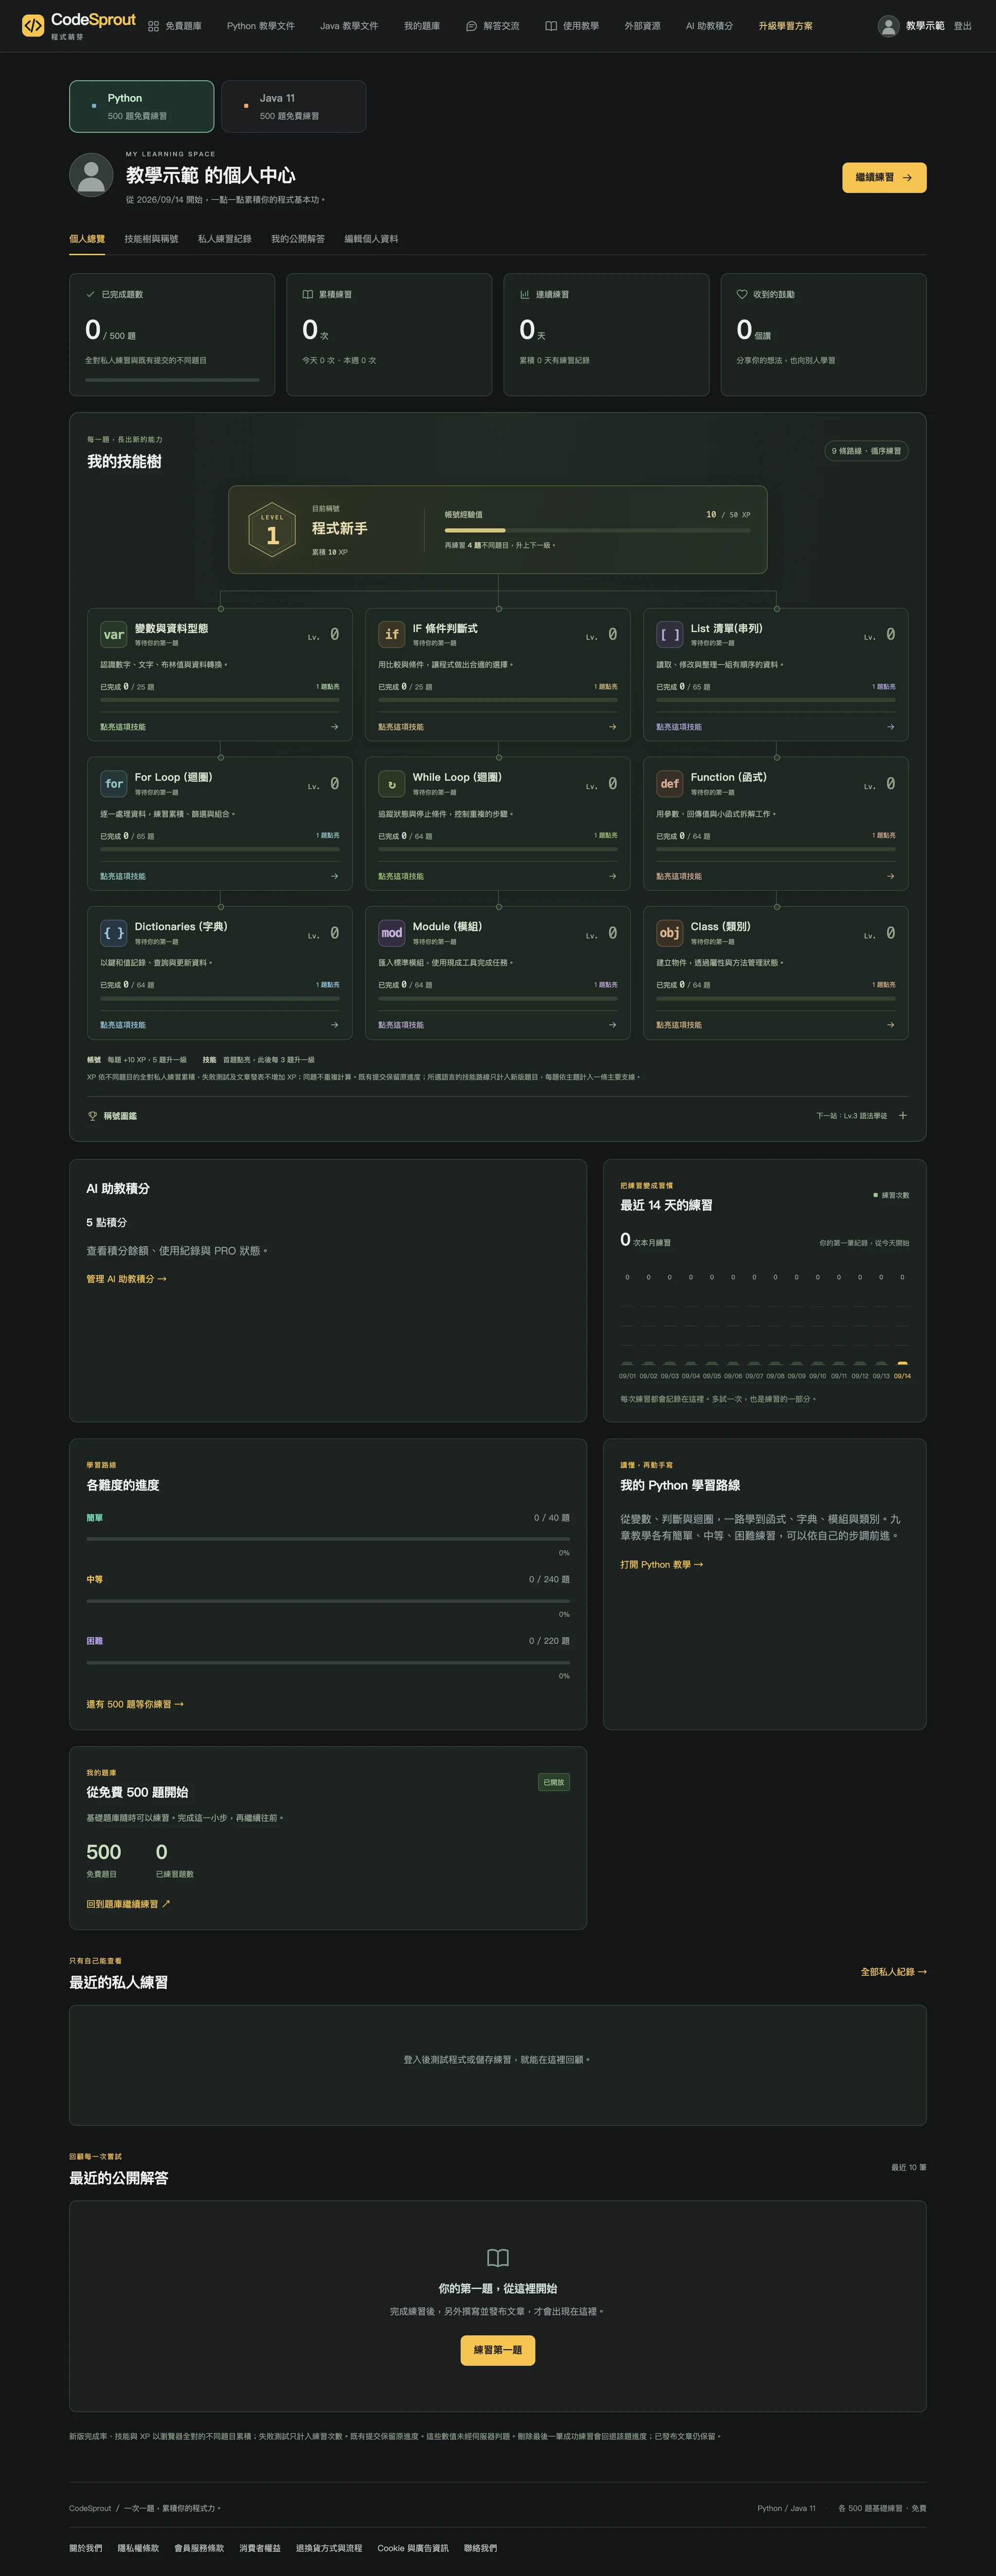Image resolution: width=996 pixels, height=2576 pixels.
Task: Open the 個人總覽 tab
Action: (87, 239)
